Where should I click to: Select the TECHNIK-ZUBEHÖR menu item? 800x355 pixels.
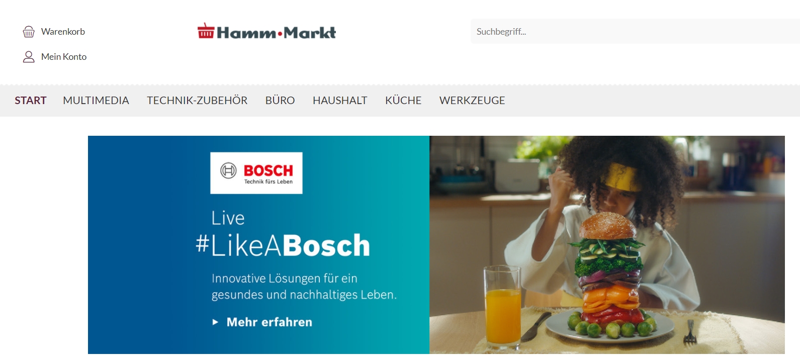[x=197, y=101]
